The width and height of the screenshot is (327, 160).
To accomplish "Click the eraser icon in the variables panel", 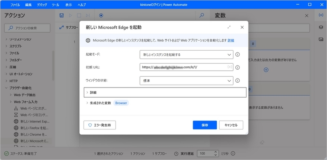I will tap(262, 142).
